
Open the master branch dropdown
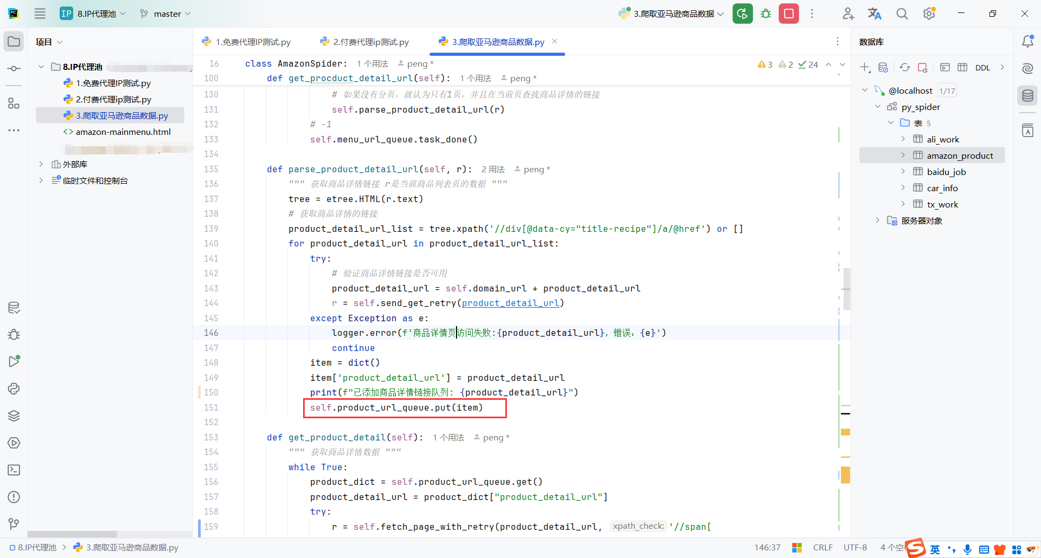click(x=165, y=14)
